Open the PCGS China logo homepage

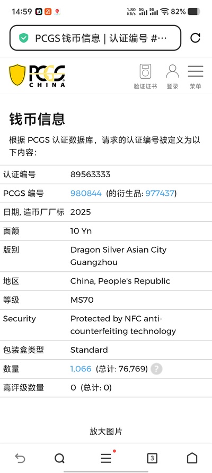tap(37, 76)
